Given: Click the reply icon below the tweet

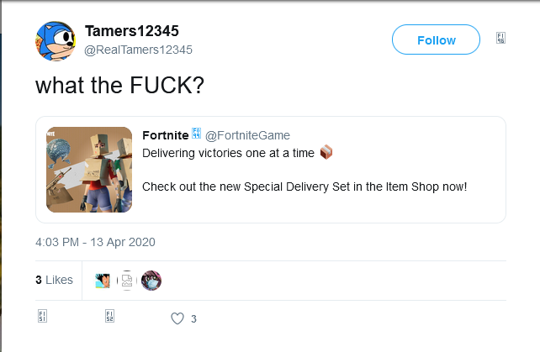Looking at the screenshot, I should coord(42,318).
